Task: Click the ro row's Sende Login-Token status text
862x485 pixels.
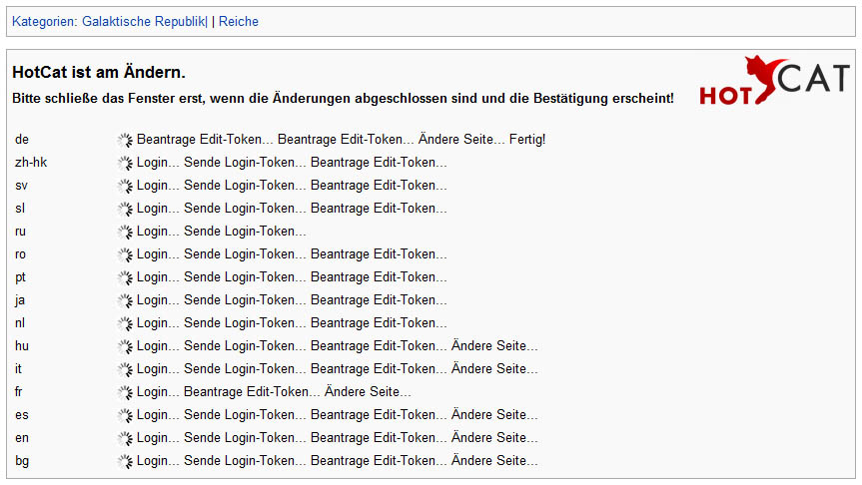Action: pyautogui.click(x=245, y=254)
